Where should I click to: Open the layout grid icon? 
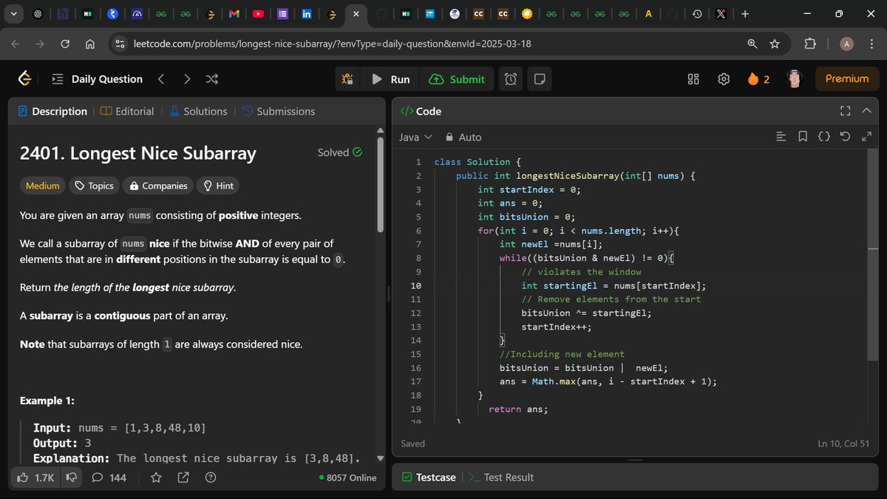(x=693, y=79)
